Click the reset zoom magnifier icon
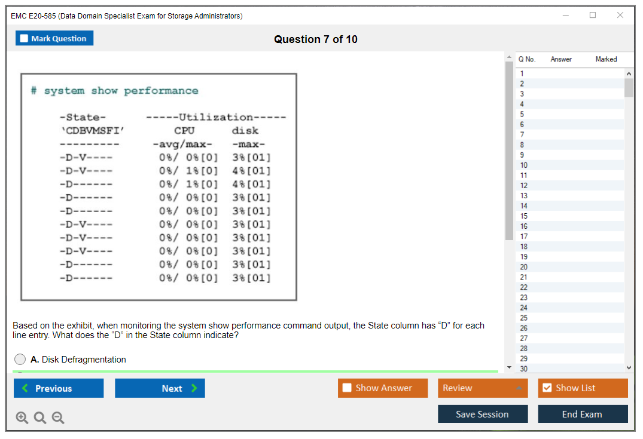The width and height of the screenshot is (643, 439). tap(40, 418)
